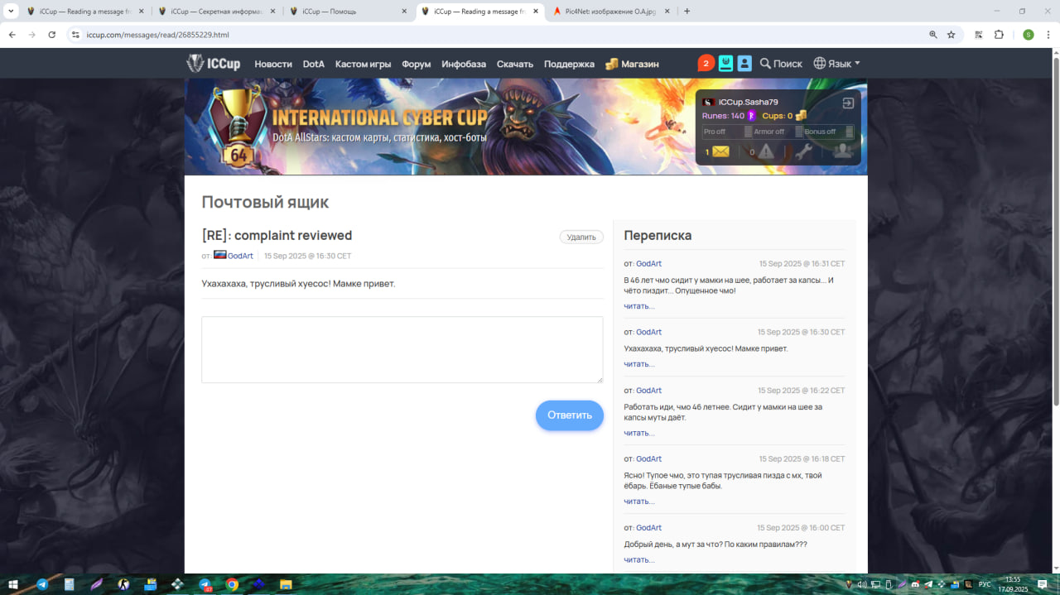Open a new browser tab
Viewport: 1060px width, 595px height.
coord(687,12)
